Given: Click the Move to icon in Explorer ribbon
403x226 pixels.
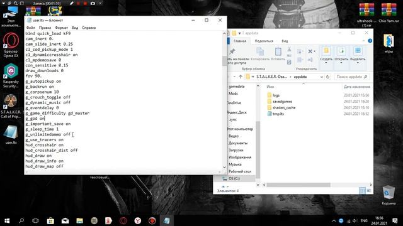Looking at the screenshot, I should point(299,51).
